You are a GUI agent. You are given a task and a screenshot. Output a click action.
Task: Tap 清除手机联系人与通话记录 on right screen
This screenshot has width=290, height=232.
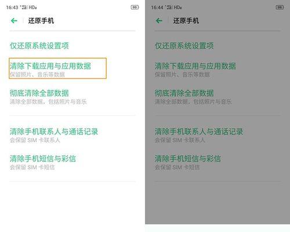point(217,135)
